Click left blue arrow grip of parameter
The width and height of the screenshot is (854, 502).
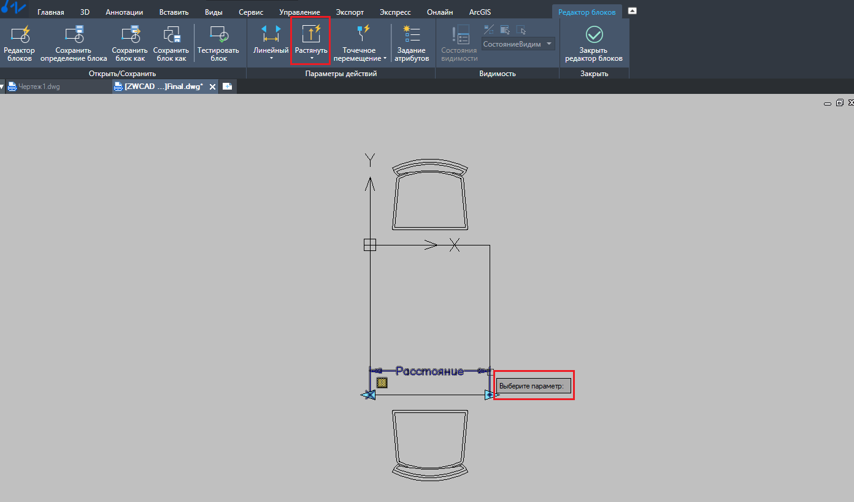click(367, 395)
